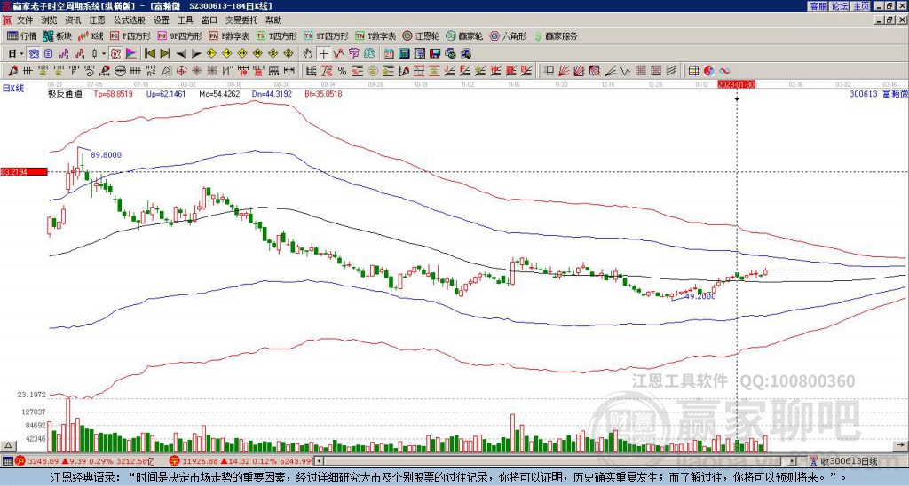Open the 江恩轮 tool

(421, 36)
